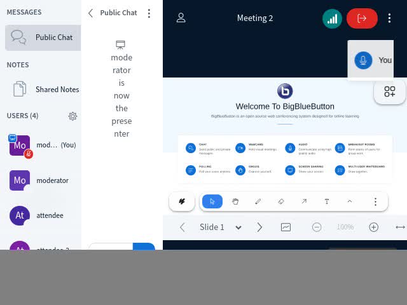Reset zoom at 100% label
Screen dimensions: 407x305
345,227
